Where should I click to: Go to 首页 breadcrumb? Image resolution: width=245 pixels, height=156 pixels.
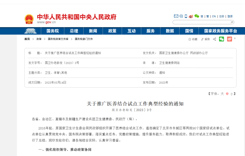click(27, 39)
